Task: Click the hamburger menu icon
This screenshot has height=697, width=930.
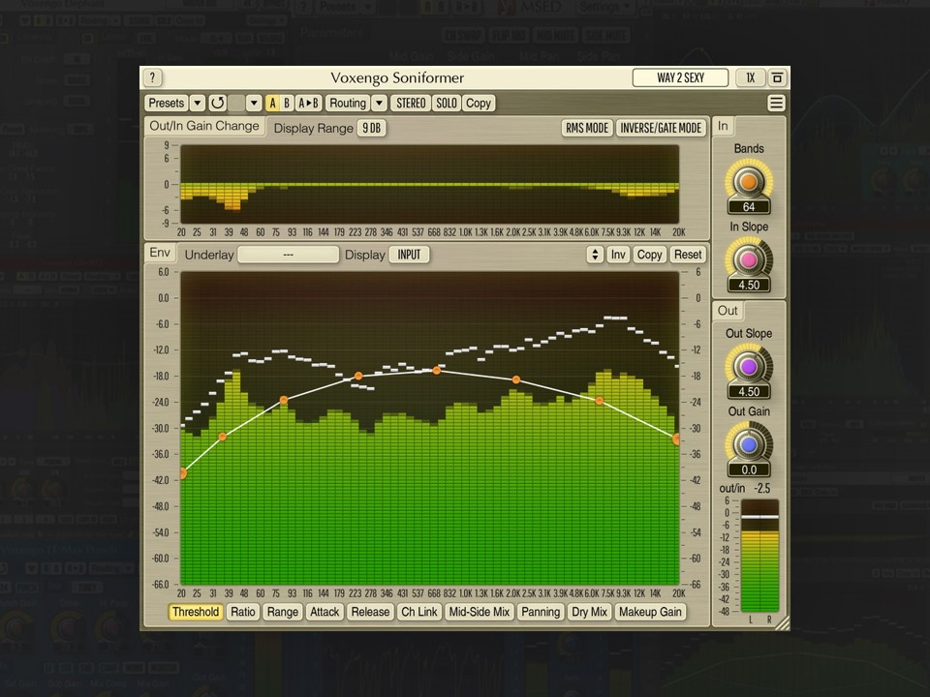Action: pyautogui.click(x=776, y=104)
